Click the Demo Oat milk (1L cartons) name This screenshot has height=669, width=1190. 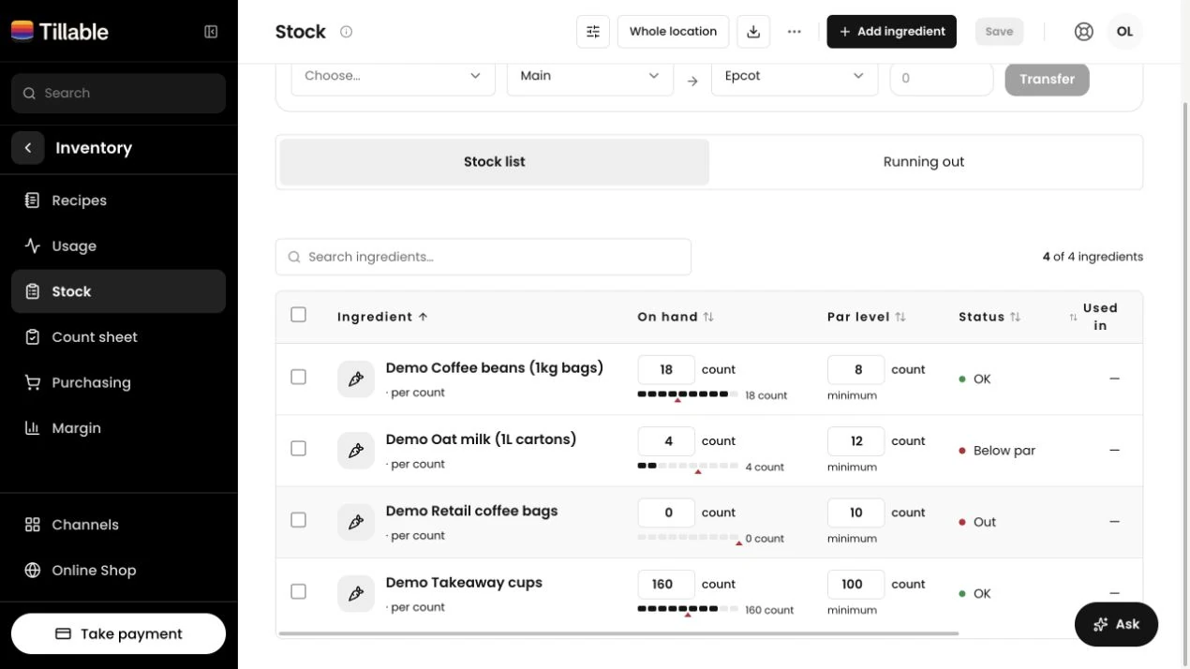pos(481,439)
